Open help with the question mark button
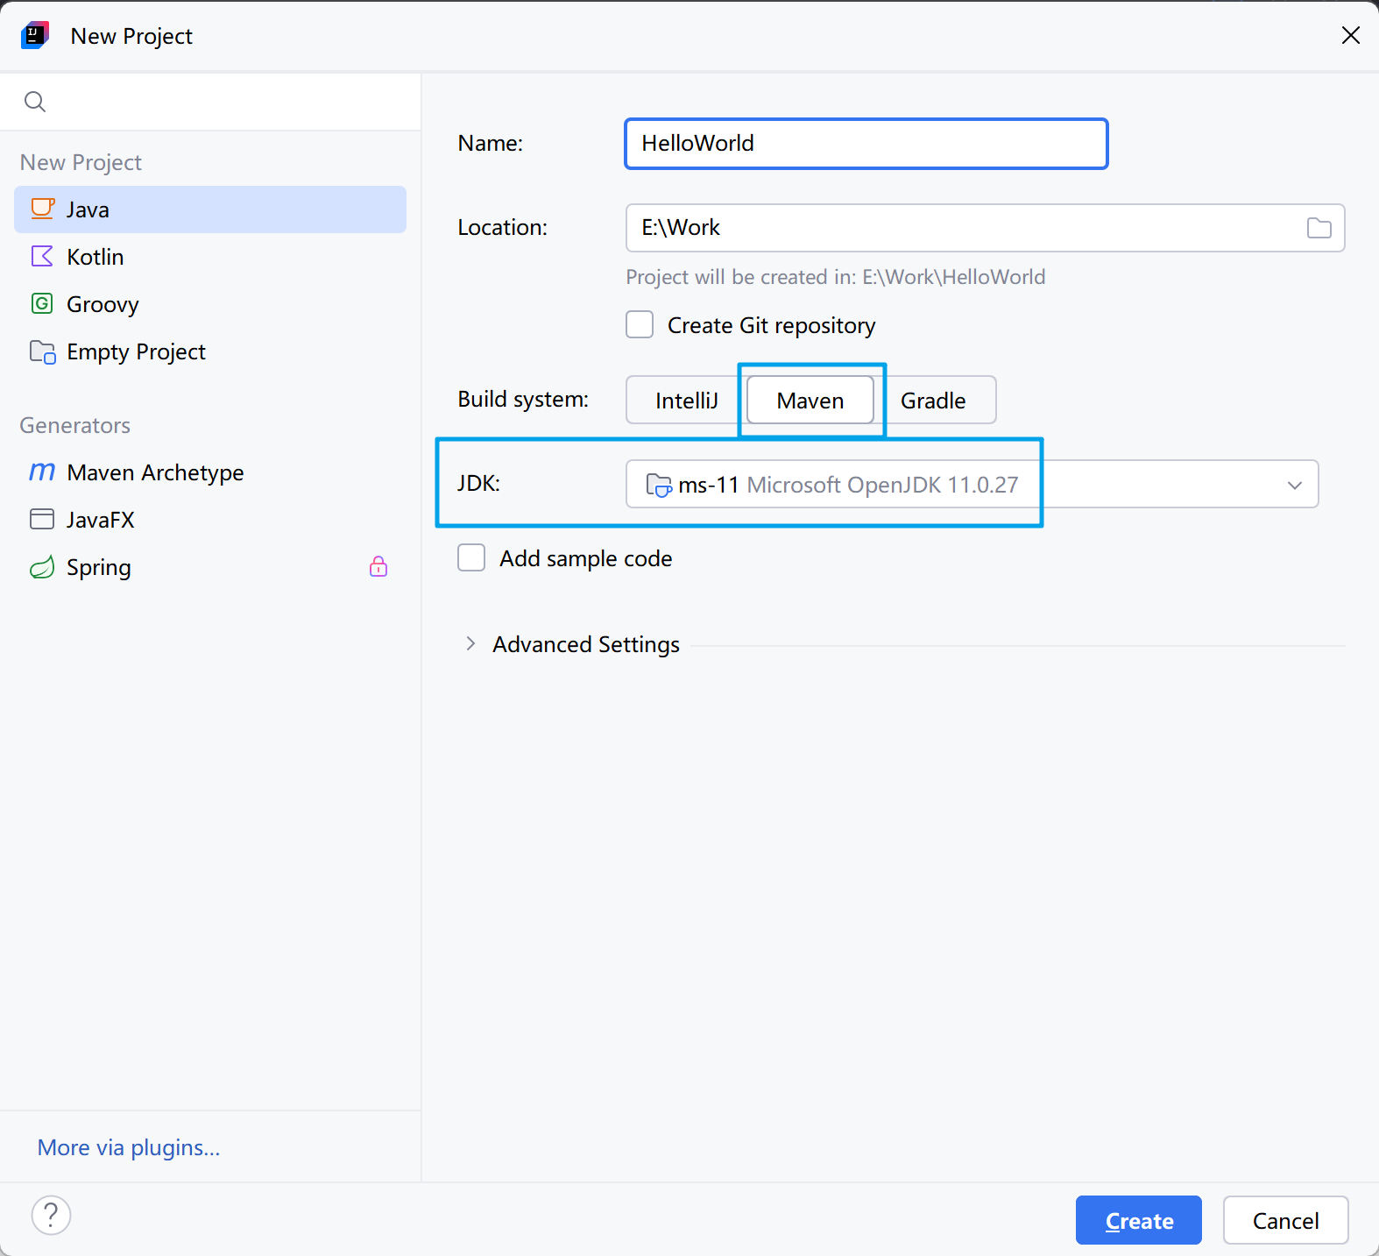This screenshot has width=1379, height=1256. tap(51, 1215)
